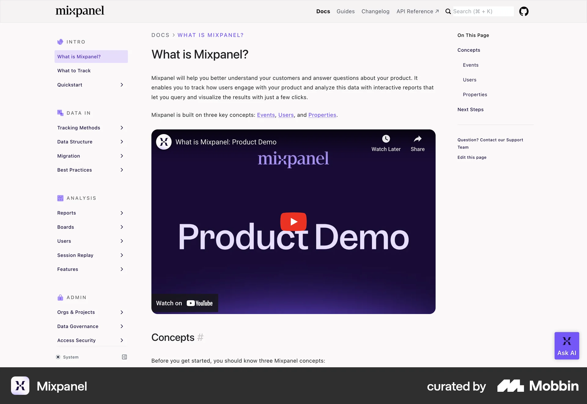
Task: Open the GitHub repository via the GitHub icon
Action: [x=524, y=11]
